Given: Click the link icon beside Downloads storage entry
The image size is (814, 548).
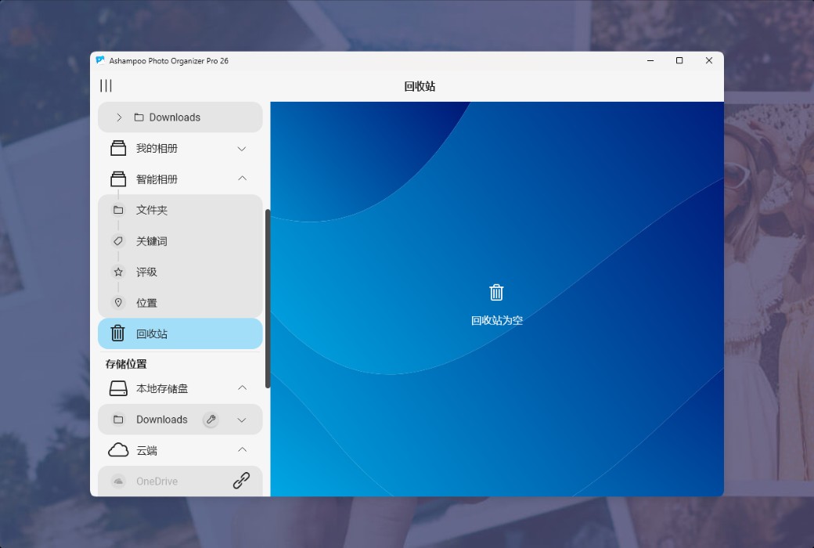Looking at the screenshot, I should tap(211, 420).
